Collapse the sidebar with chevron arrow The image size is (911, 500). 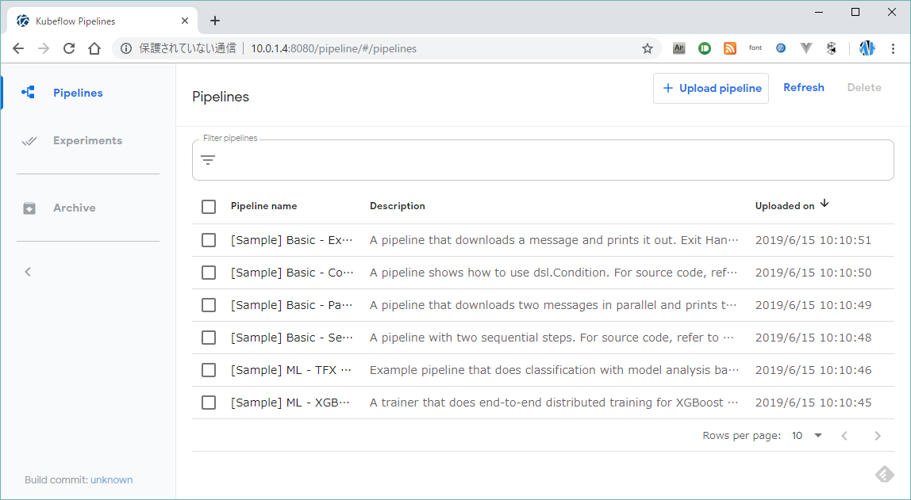[x=27, y=272]
